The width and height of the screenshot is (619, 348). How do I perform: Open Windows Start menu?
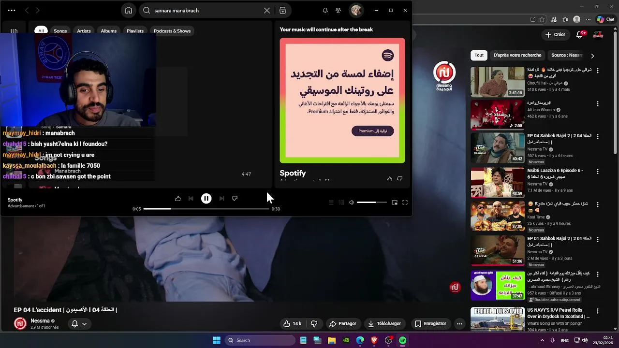(217, 340)
